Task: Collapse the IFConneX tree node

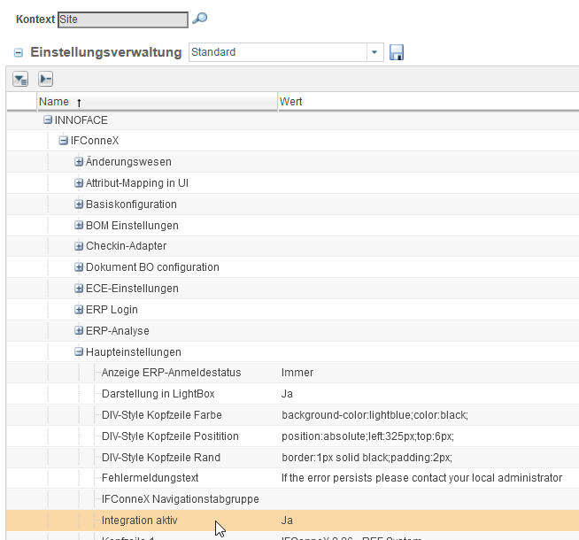Action: tap(63, 141)
